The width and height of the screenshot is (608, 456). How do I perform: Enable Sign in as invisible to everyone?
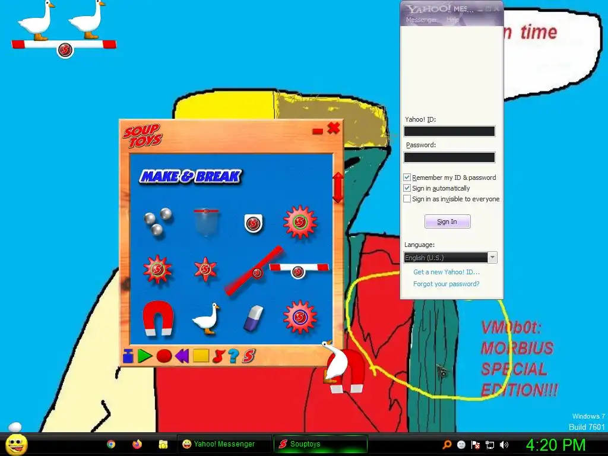407,199
